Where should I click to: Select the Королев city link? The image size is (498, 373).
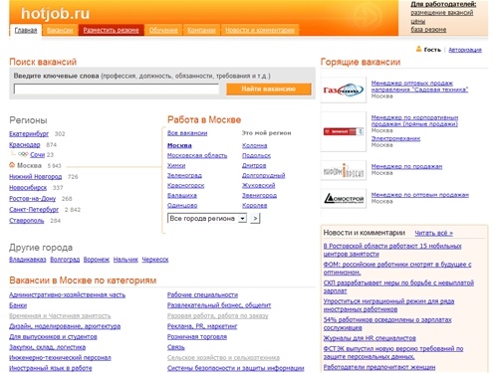[255, 205]
